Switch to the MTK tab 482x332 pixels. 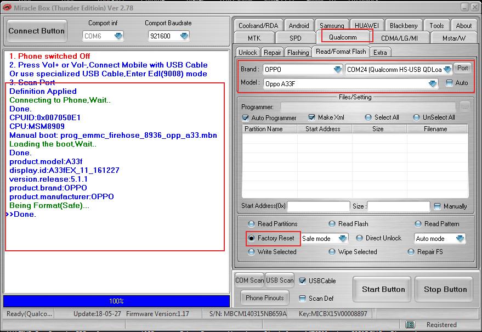click(x=254, y=38)
